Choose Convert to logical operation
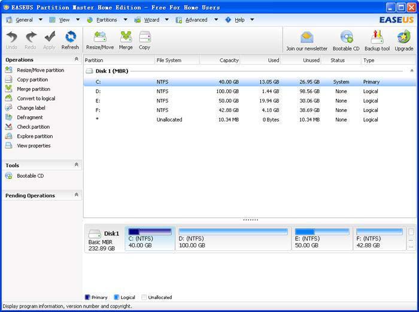The image size is (419, 312). 36,98
